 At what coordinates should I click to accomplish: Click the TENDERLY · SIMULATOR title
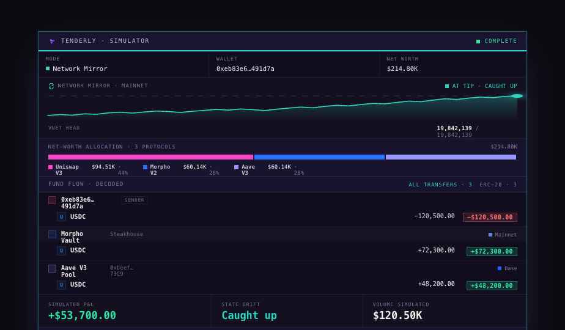105,41
